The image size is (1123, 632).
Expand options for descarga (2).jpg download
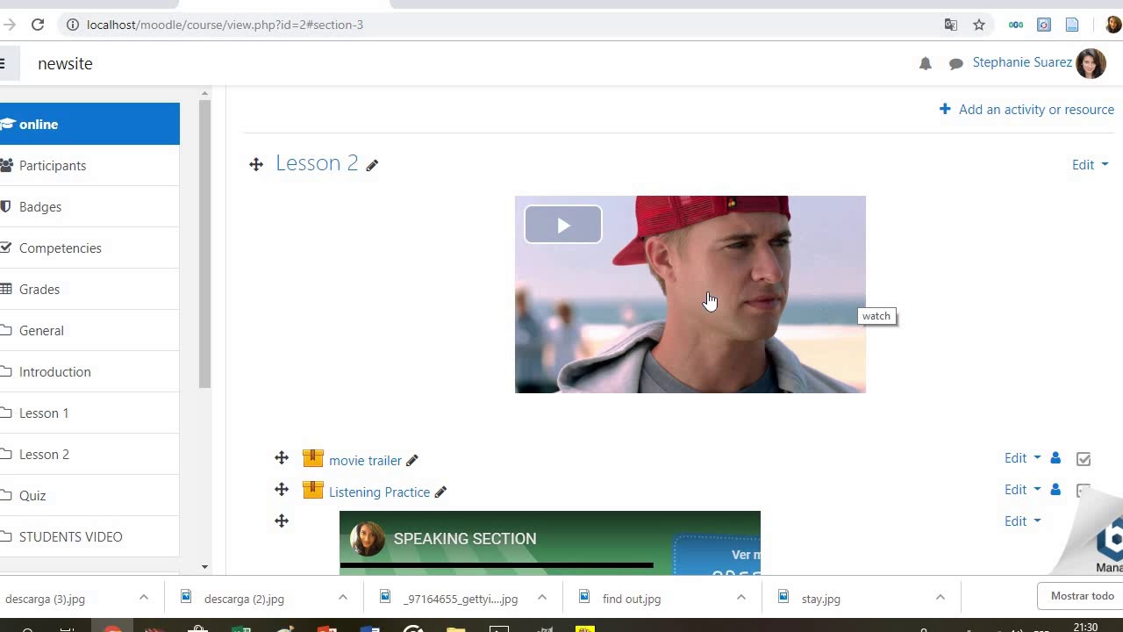pos(342,598)
